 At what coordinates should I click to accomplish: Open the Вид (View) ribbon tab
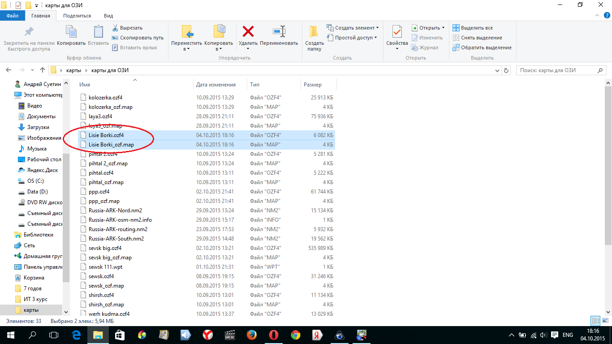pyautogui.click(x=108, y=16)
